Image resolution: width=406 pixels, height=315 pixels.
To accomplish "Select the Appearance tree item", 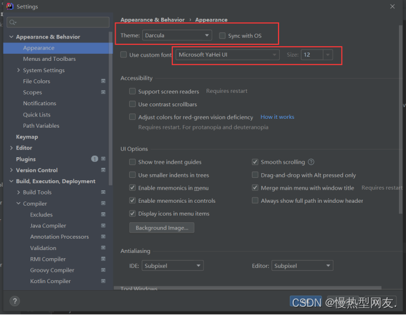I will pyautogui.click(x=58, y=48).
